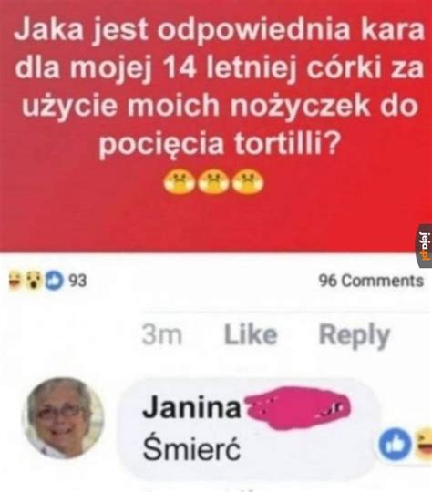The image size is (432, 492).
Task: Click the last angry emoji in the post
Action: coord(248,181)
